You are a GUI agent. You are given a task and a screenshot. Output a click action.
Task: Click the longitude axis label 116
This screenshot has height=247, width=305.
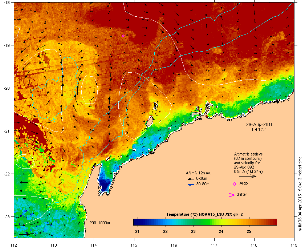174,245
